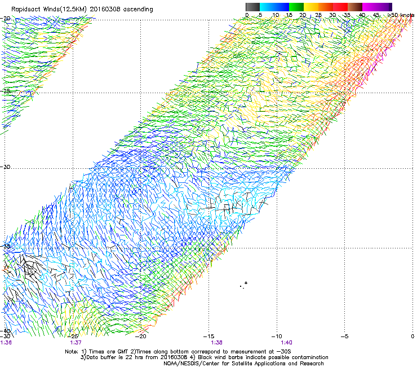Click the gray 0-5 knots color swatch
Image resolution: width=417 pixels, height=367 pixels.
pyautogui.click(x=252, y=7)
